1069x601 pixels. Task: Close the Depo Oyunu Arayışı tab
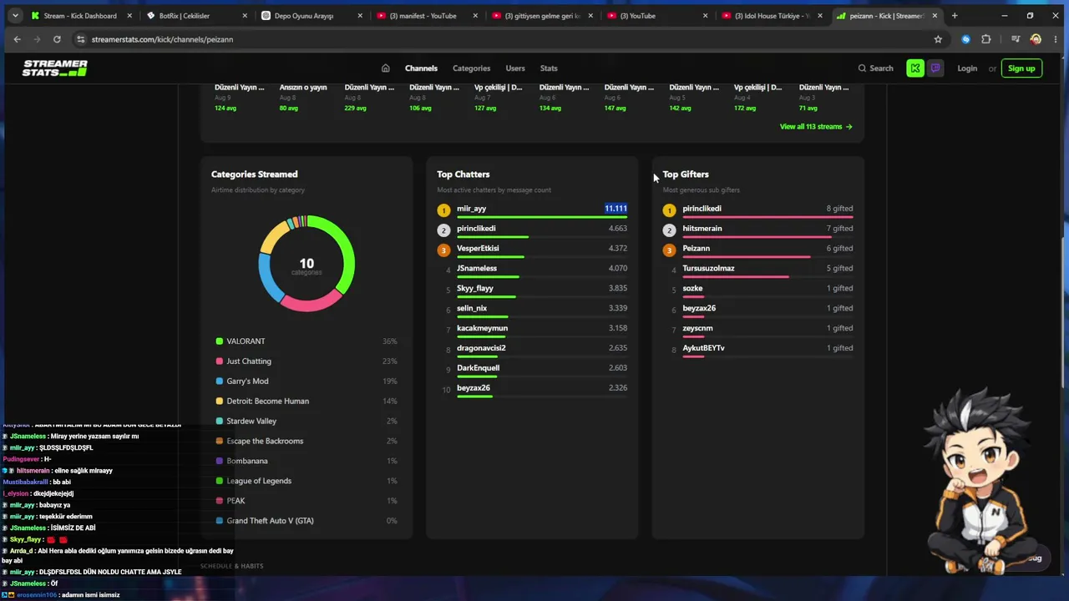click(x=360, y=16)
